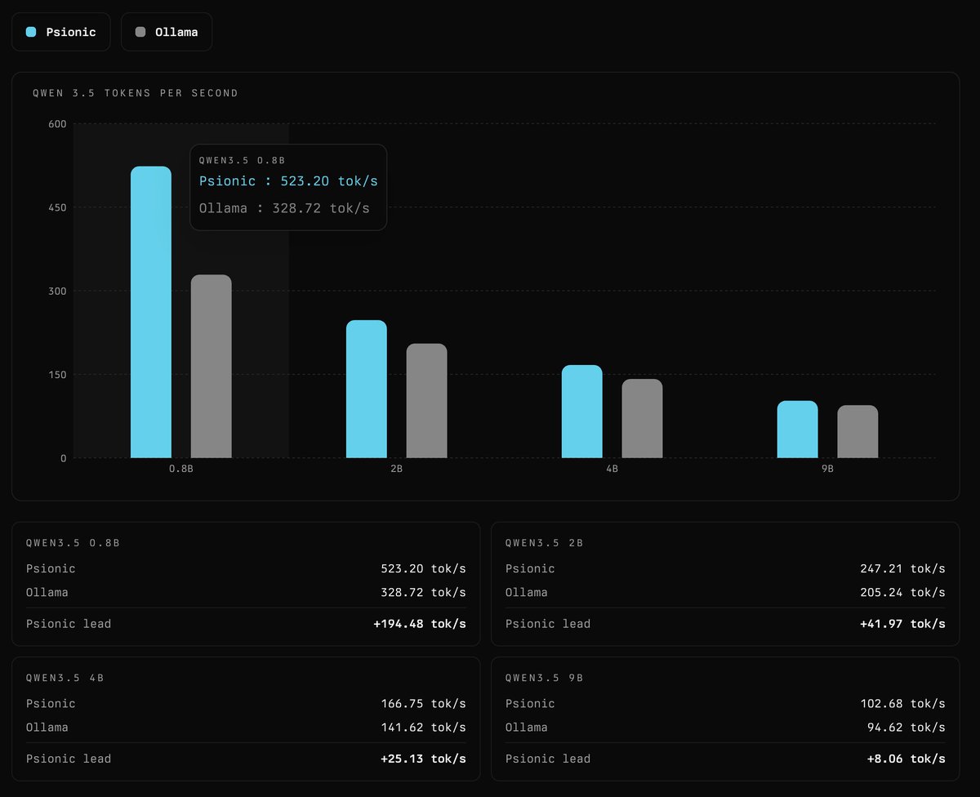Click the +194.48 tok/s lead value
The width and height of the screenshot is (980, 797).
coord(420,624)
